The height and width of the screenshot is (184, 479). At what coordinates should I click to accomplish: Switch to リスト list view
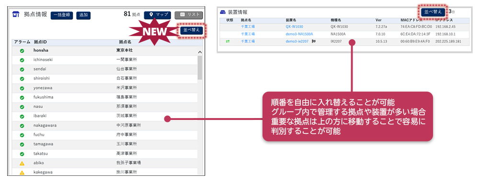point(188,15)
